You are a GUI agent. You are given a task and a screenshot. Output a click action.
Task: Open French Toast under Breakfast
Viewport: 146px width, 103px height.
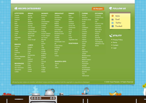(58, 28)
